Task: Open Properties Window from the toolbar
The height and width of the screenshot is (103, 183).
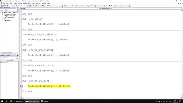Action: point(36,6)
